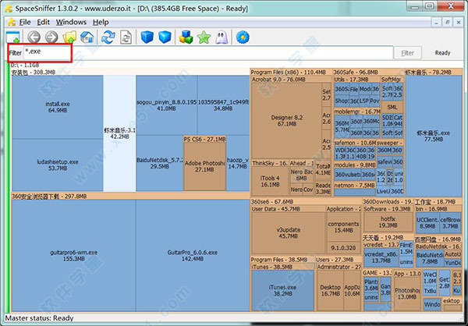
Task: Go forward with the right arrow icon
Action: pyautogui.click(x=51, y=37)
